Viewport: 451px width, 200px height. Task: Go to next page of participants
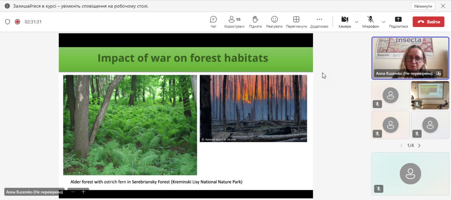pos(419,145)
